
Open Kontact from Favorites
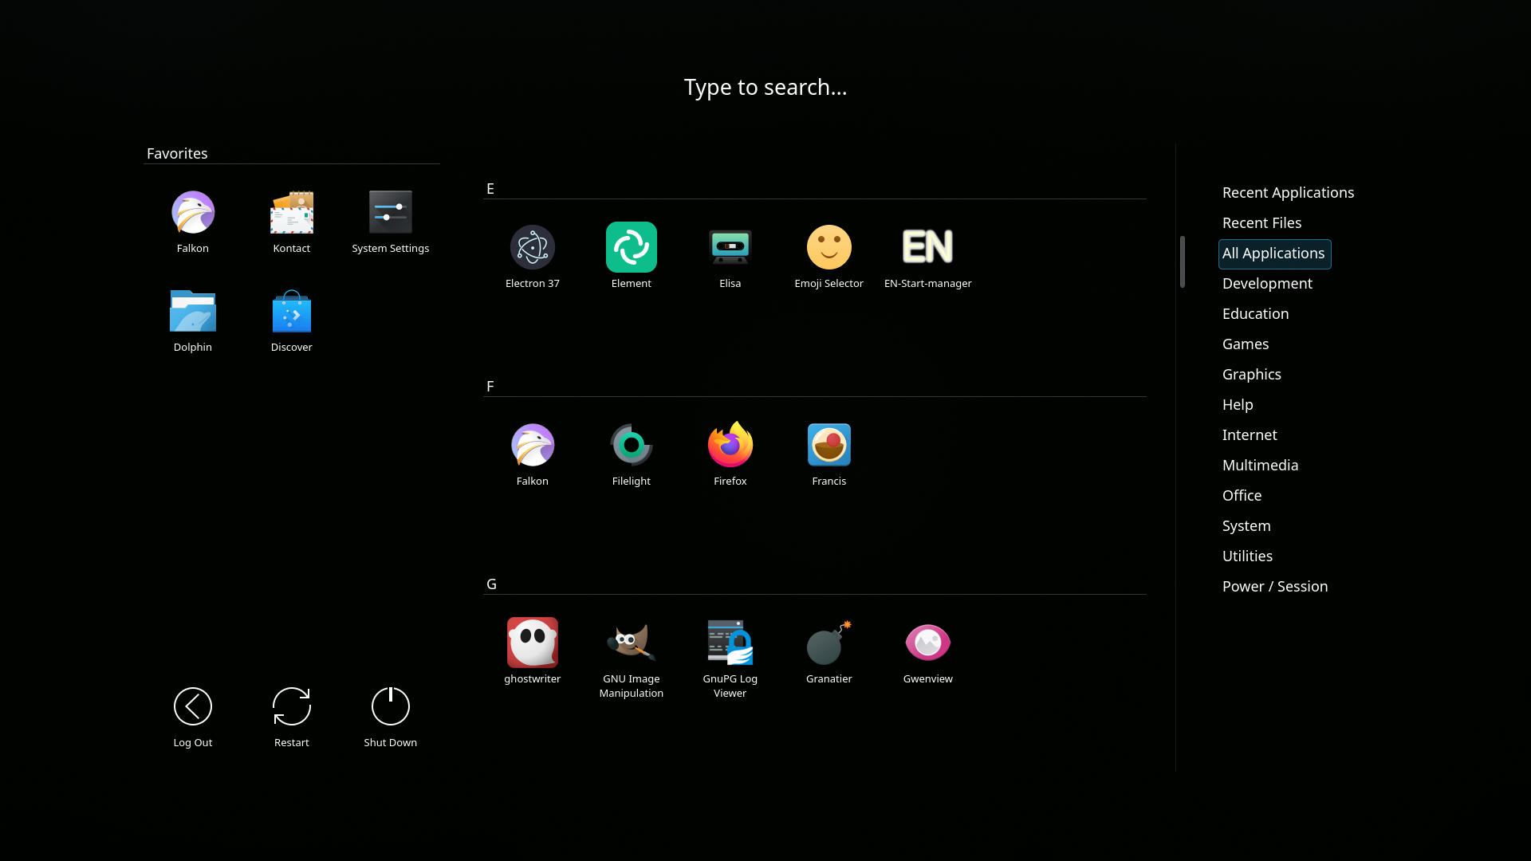291,222
